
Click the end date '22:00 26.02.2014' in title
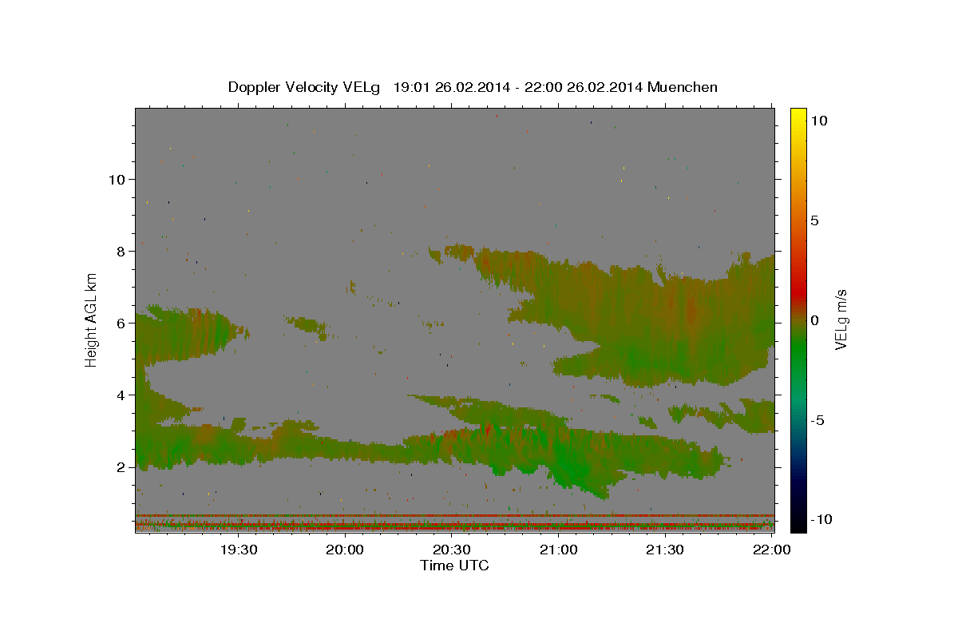[584, 87]
